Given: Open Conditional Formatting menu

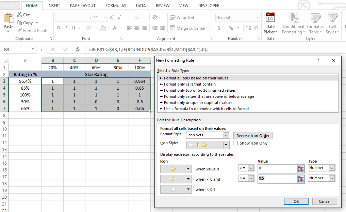Looking at the screenshot, I should pyautogui.click(x=294, y=23).
